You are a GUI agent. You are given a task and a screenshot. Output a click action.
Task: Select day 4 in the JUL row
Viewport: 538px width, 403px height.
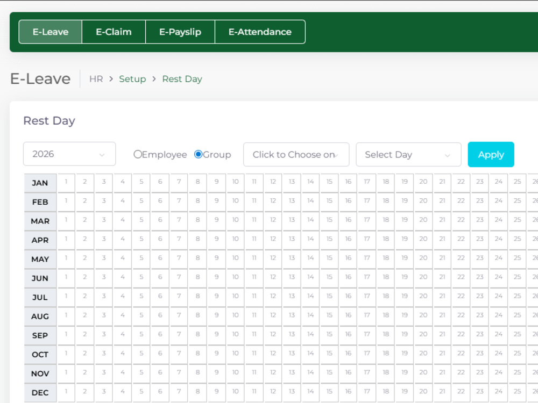click(x=123, y=297)
